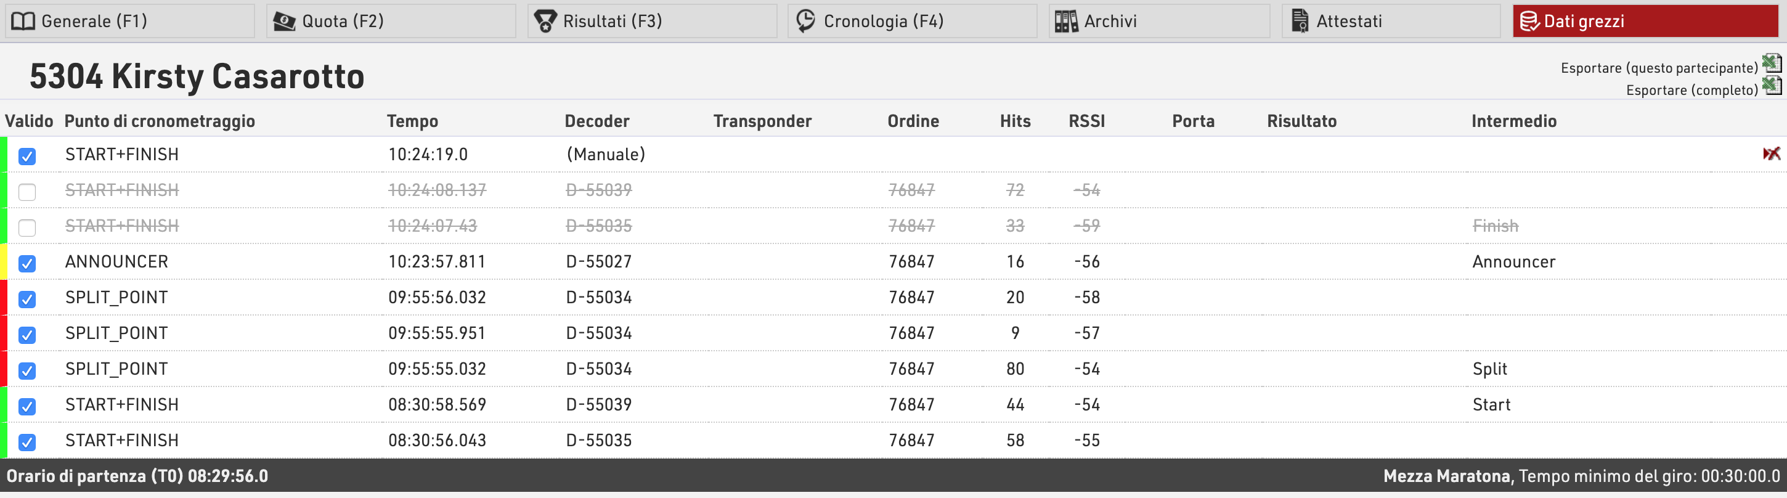Click the RSSI column header
This screenshot has width=1787, height=498.
(x=1086, y=121)
